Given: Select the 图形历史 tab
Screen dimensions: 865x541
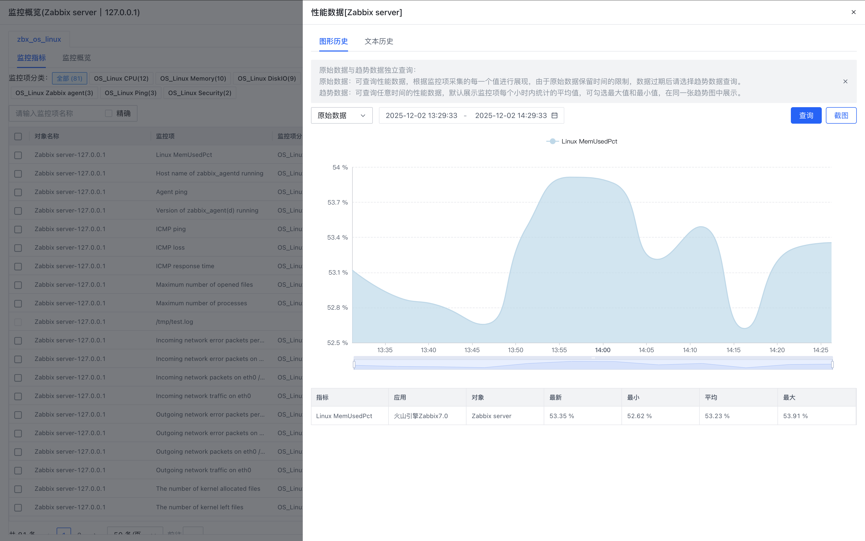Looking at the screenshot, I should [x=333, y=41].
